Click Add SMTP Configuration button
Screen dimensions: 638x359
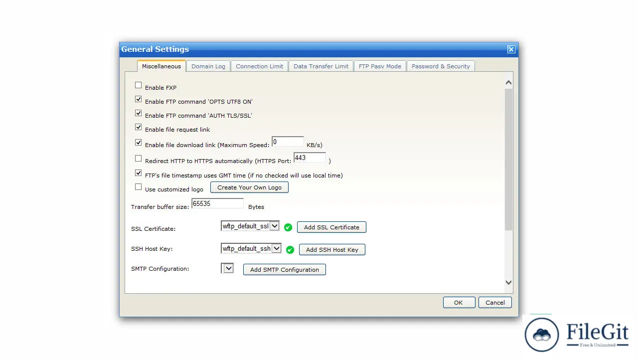click(285, 270)
